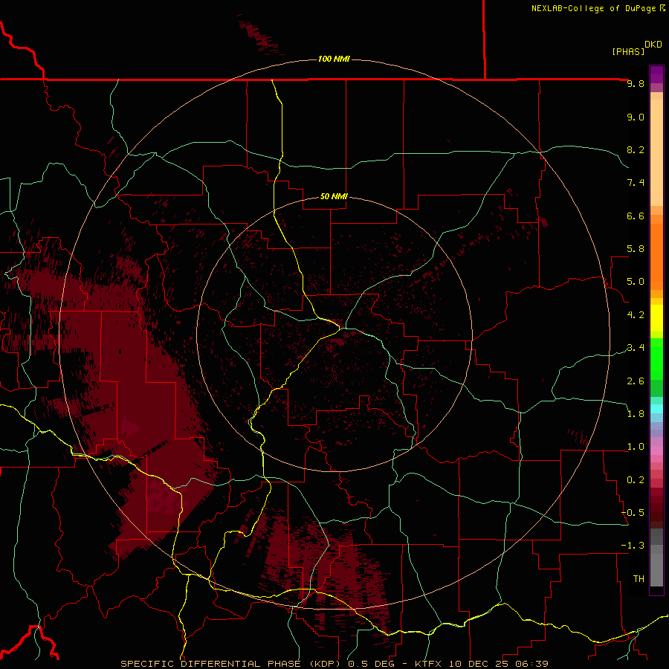Click the -1.3 legend value

pyautogui.click(x=633, y=546)
